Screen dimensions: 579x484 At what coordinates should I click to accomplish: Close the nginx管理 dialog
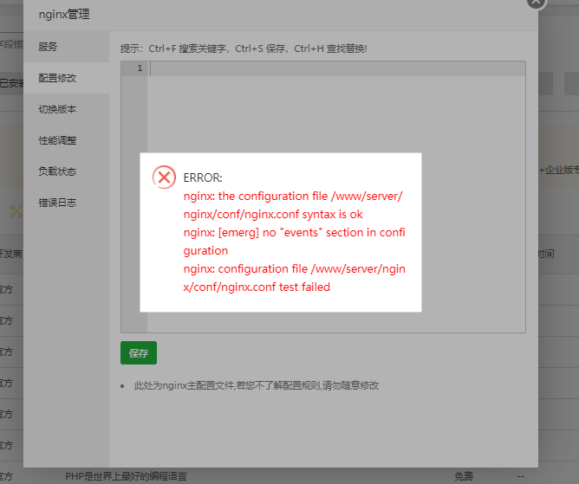pos(537,2)
